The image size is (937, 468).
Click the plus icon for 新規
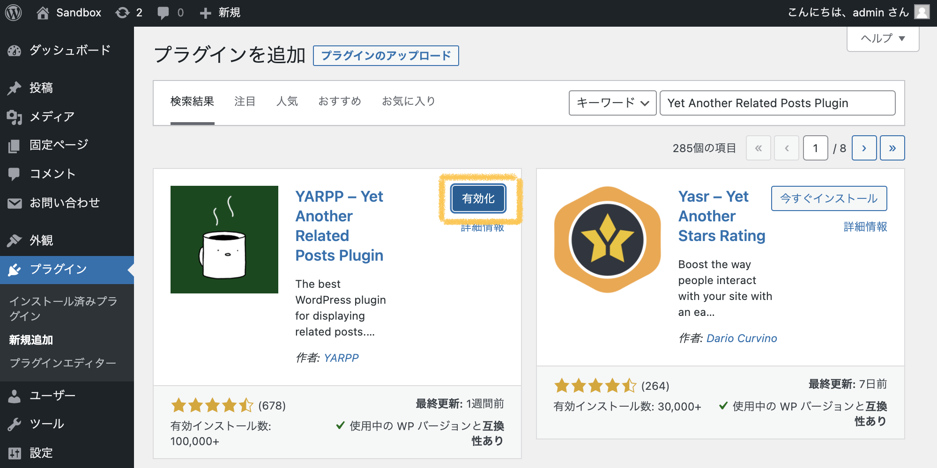pyautogui.click(x=205, y=13)
